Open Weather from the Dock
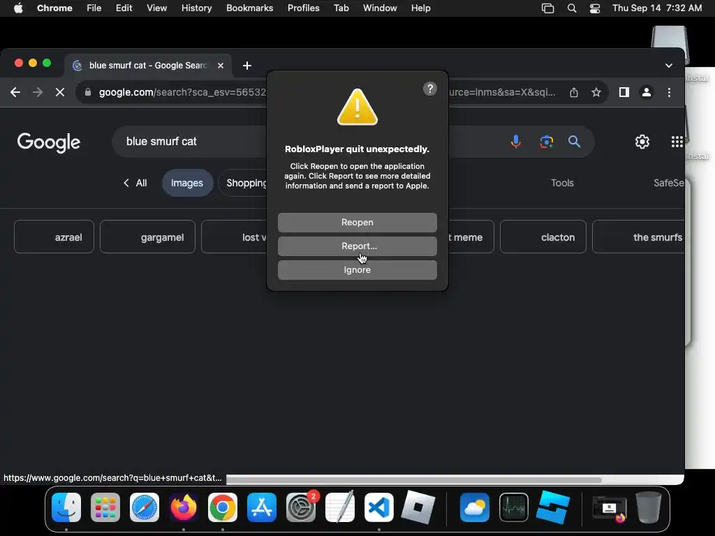Screen dimensions: 715x536 coord(474,507)
